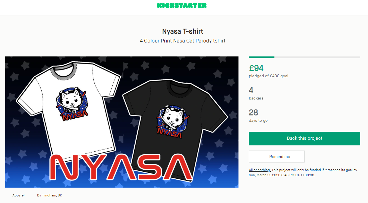
Task: Click the Nyasa T-shirt project title
Action: pos(183,31)
